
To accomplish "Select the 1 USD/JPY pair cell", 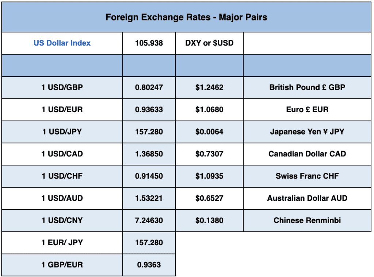I will pos(62,132).
